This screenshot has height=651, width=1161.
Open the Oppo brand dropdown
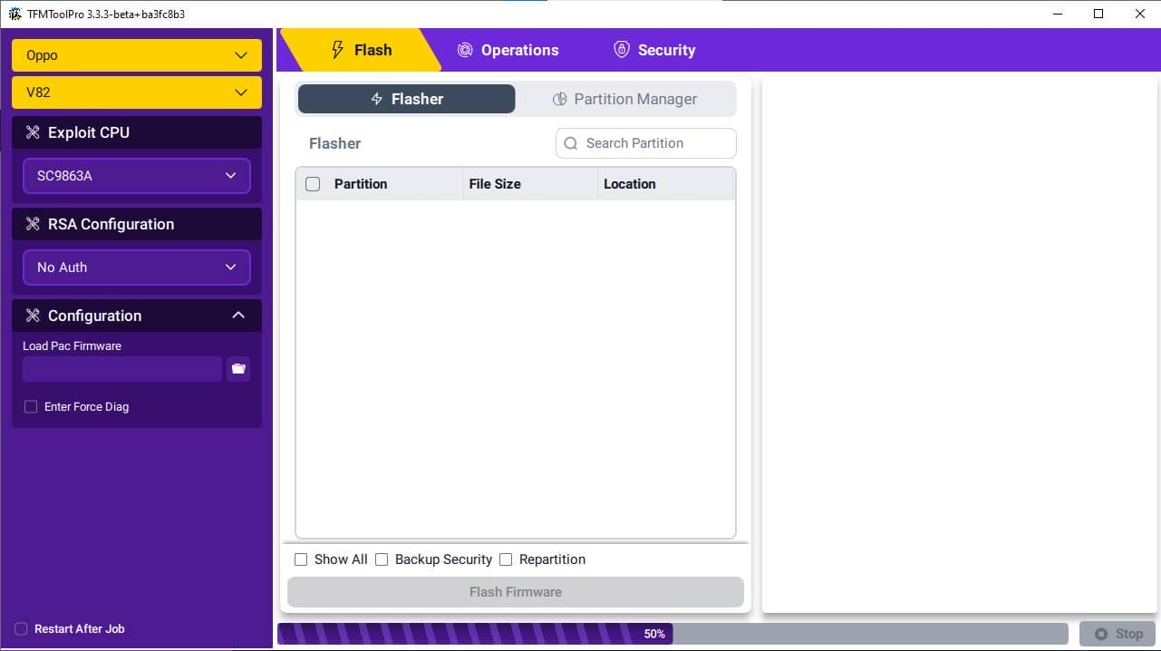click(136, 55)
